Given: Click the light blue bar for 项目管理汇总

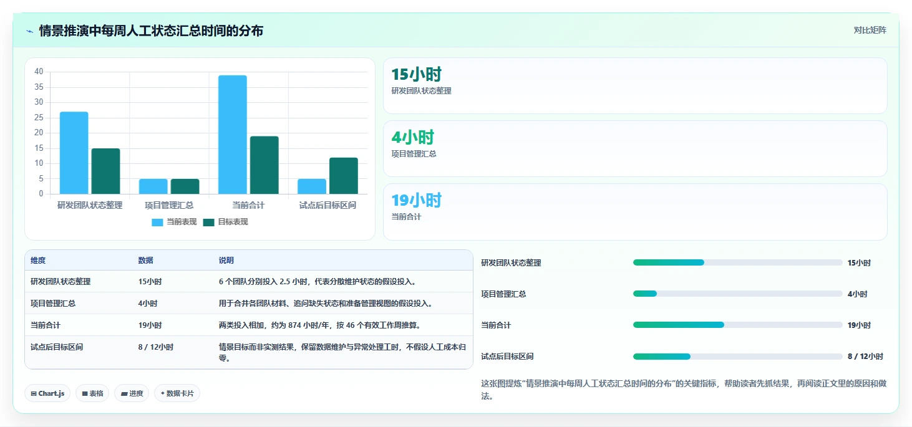Looking at the screenshot, I should click(x=153, y=186).
